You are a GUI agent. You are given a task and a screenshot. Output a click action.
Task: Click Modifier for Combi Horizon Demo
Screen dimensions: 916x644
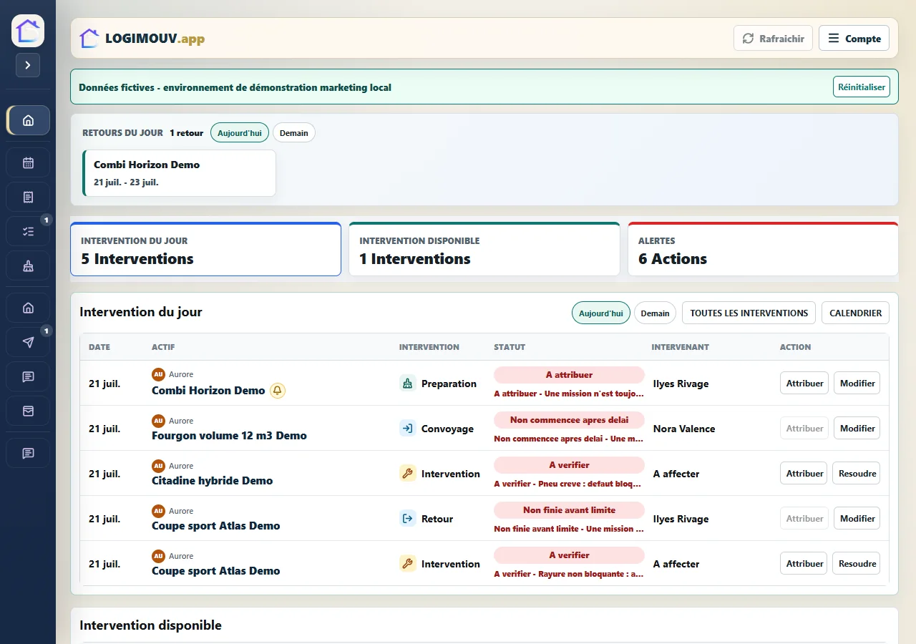857,383
